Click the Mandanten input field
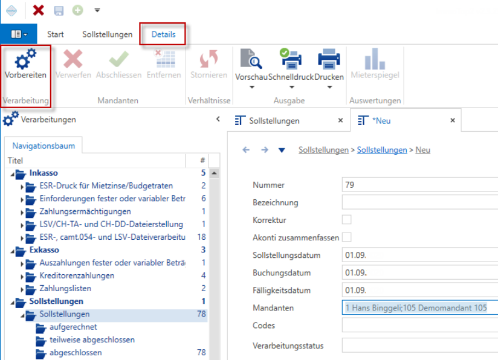 [x=420, y=307]
